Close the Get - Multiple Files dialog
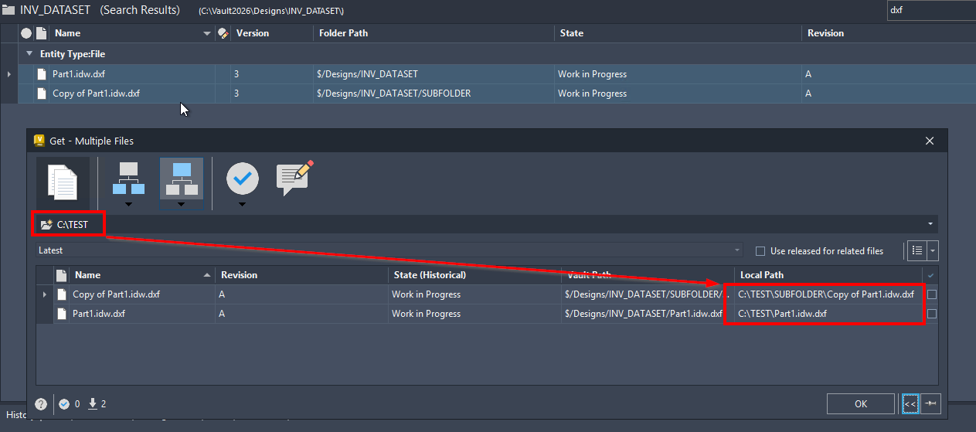 930,141
